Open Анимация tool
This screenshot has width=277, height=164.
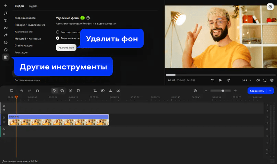click(x=21, y=53)
